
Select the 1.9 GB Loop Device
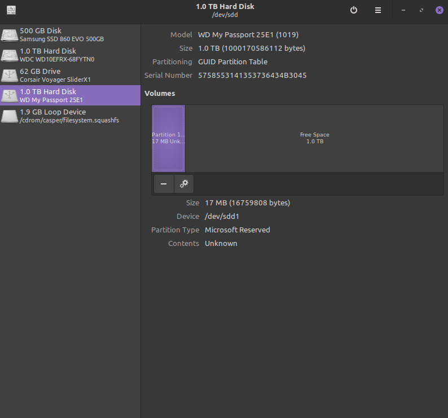[71, 116]
